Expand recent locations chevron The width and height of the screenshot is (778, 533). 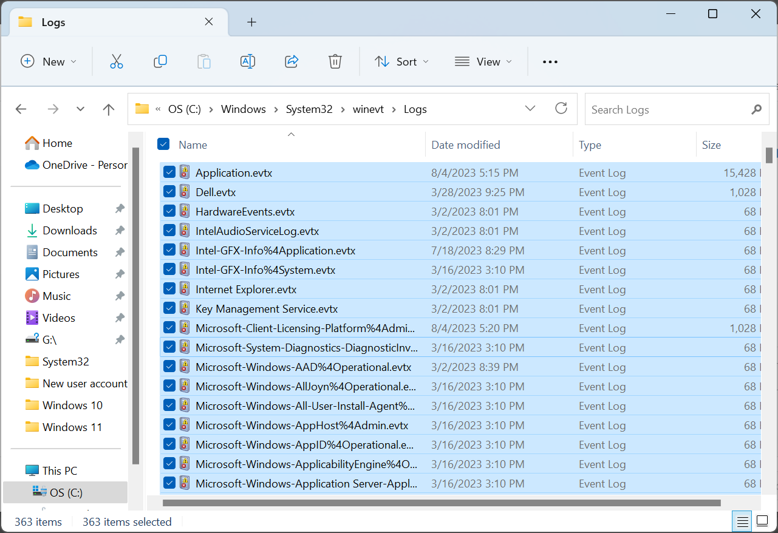pyautogui.click(x=81, y=109)
